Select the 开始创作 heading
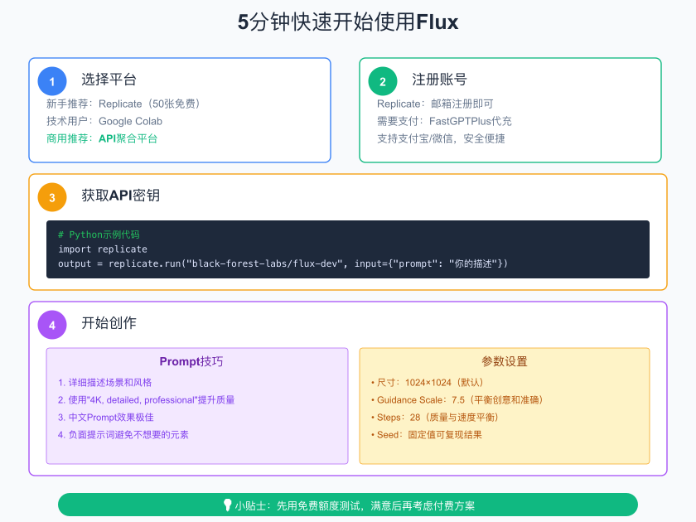 (x=109, y=322)
